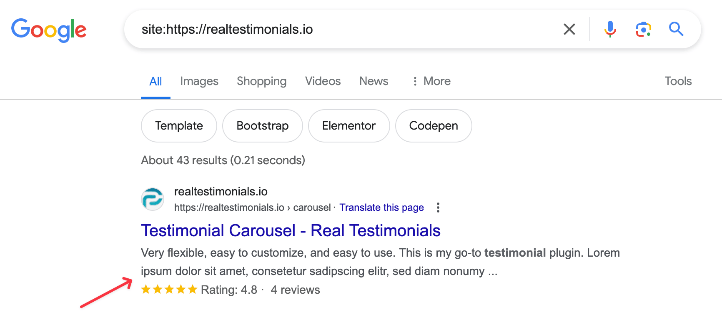This screenshot has width=722, height=330.
Task: Expand the More search categories menu
Action: tap(431, 81)
